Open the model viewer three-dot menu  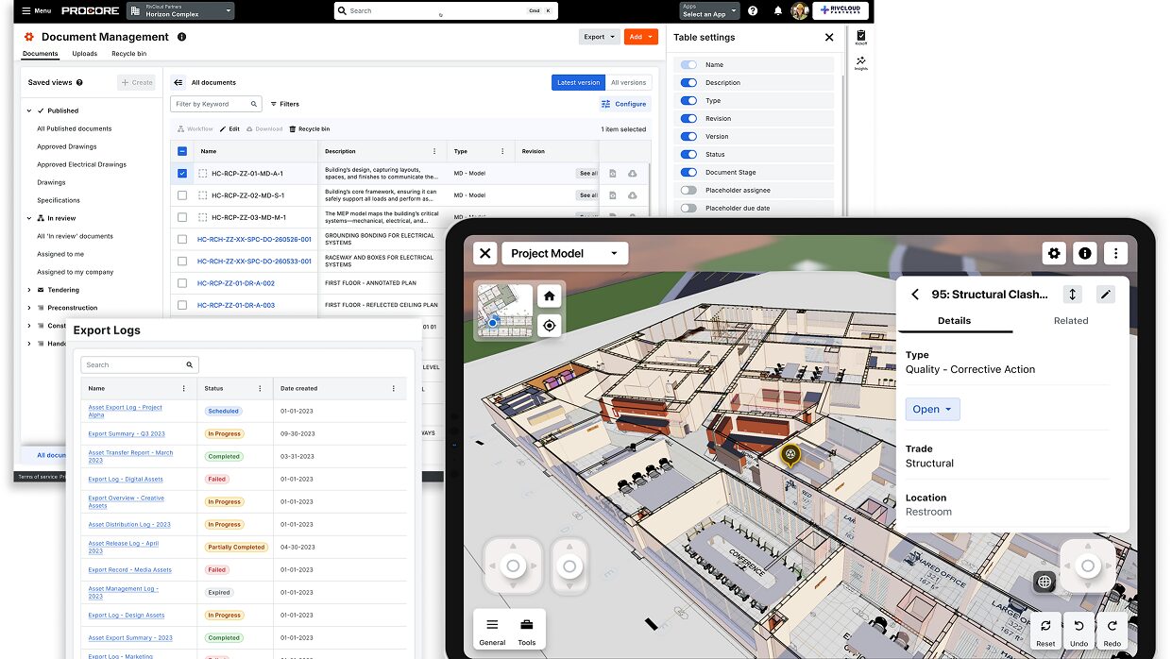(1116, 253)
